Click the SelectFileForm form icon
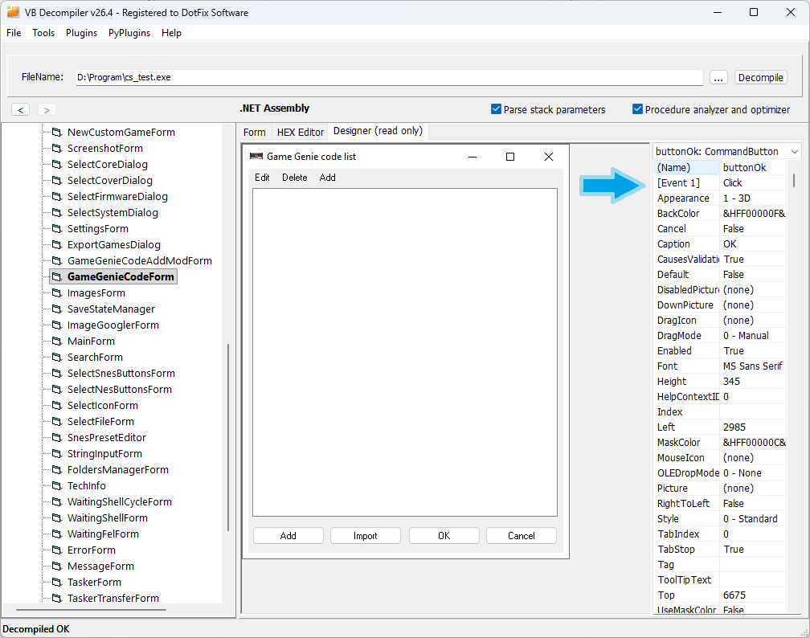Viewport: 810px width, 638px height. [57, 421]
